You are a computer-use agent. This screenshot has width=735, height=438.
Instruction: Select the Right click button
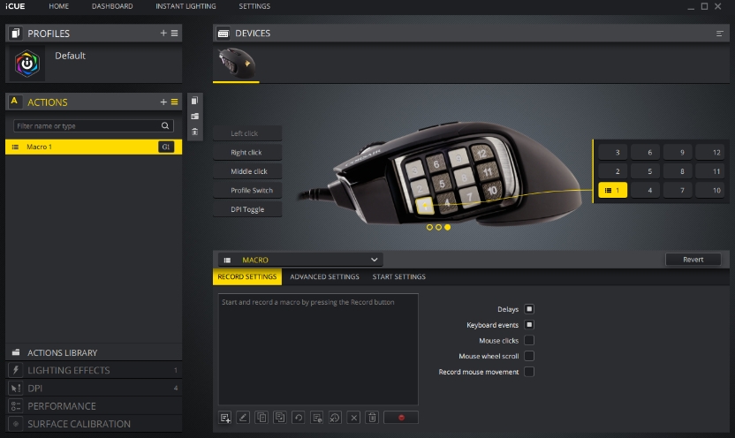pyautogui.click(x=247, y=152)
